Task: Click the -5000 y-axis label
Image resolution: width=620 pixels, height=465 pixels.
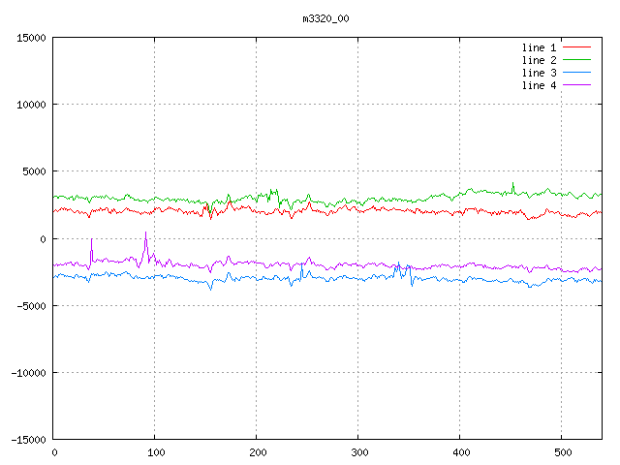Action: [31, 306]
